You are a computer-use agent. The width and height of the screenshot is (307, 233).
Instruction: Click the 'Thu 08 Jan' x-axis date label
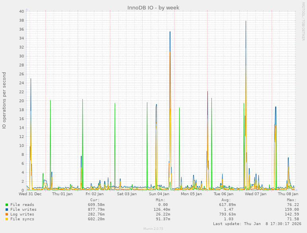[288, 194]
